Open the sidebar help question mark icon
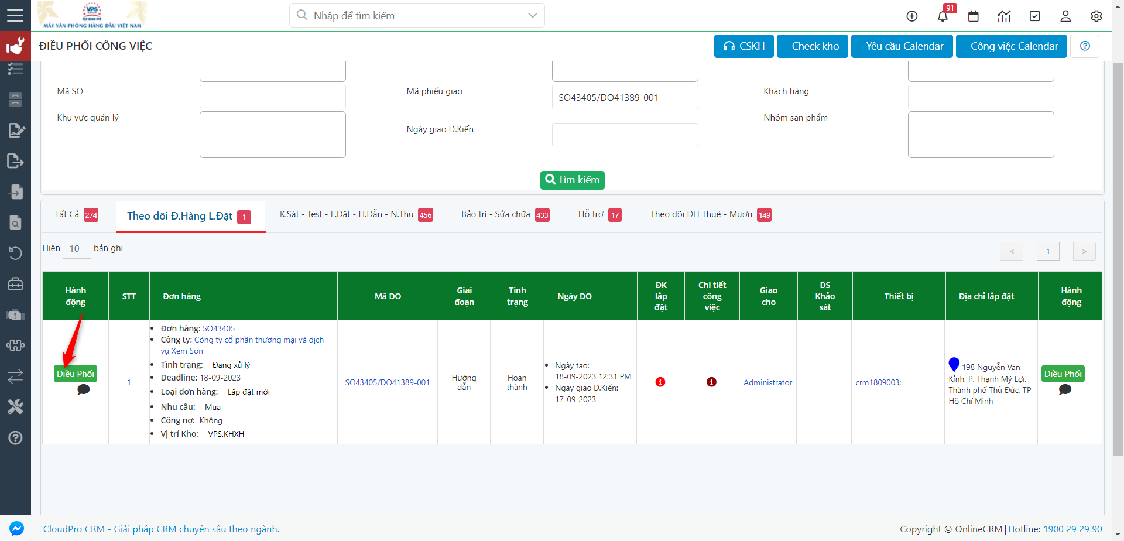Image resolution: width=1124 pixels, height=541 pixels. pos(15,437)
